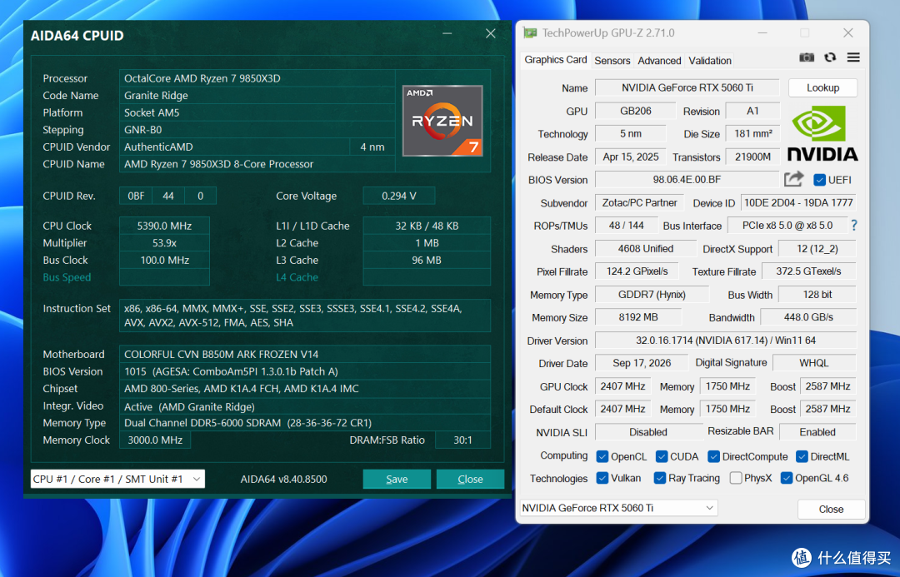The width and height of the screenshot is (900, 577).
Task: Click the WHQL digital signature field
Action: (x=814, y=363)
